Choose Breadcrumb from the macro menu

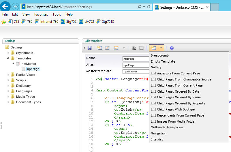160,55
